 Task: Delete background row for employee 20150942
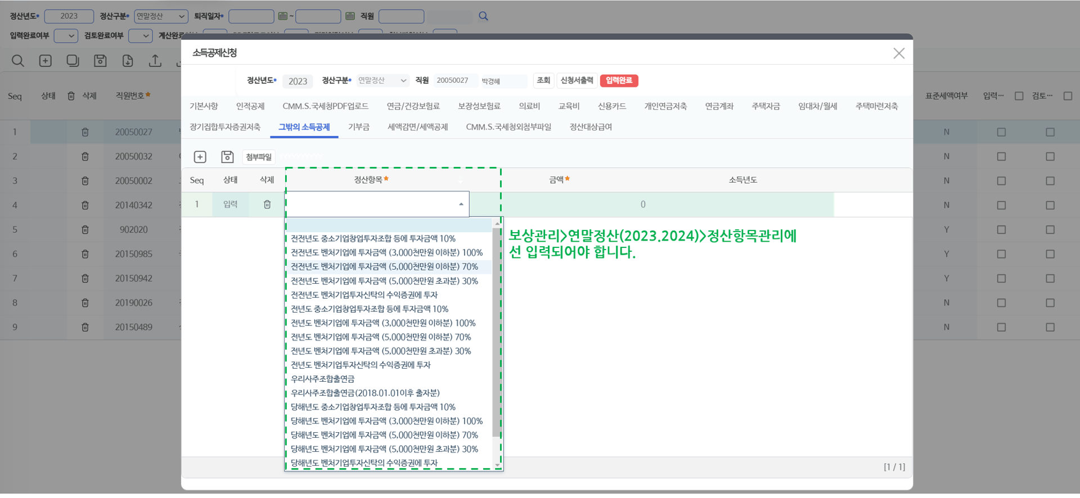pyautogui.click(x=85, y=278)
